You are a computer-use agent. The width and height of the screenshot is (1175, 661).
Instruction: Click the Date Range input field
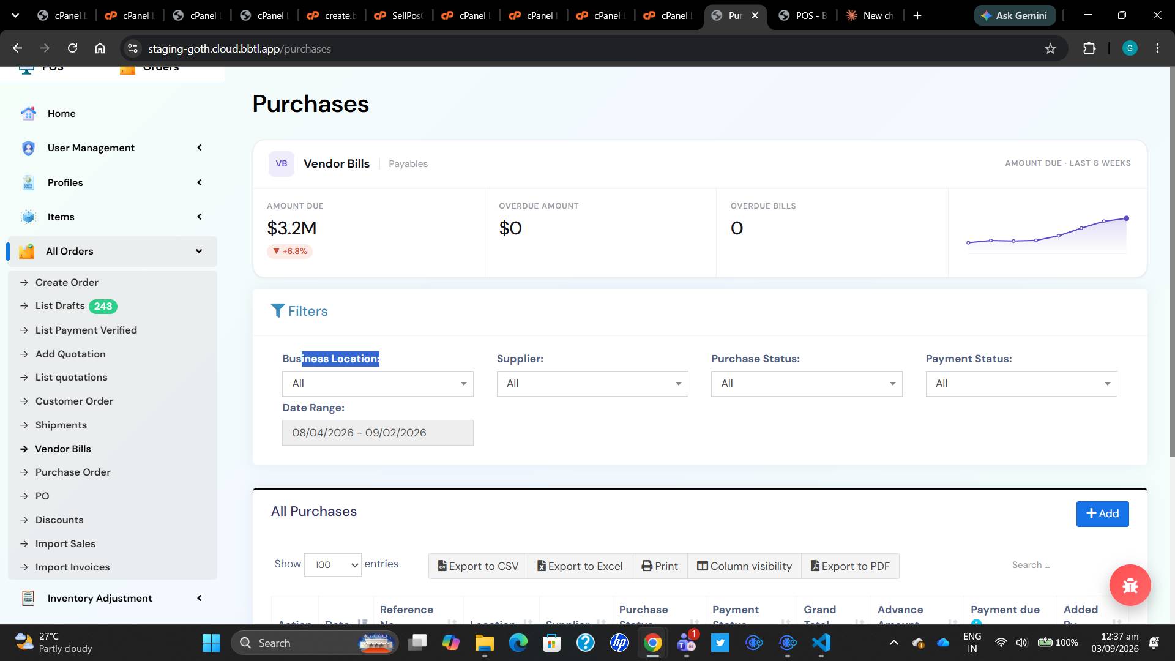point(378,433)
